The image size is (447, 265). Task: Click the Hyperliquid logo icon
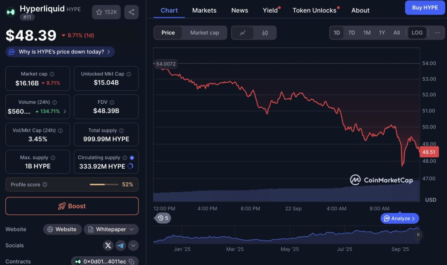(11, 12)
